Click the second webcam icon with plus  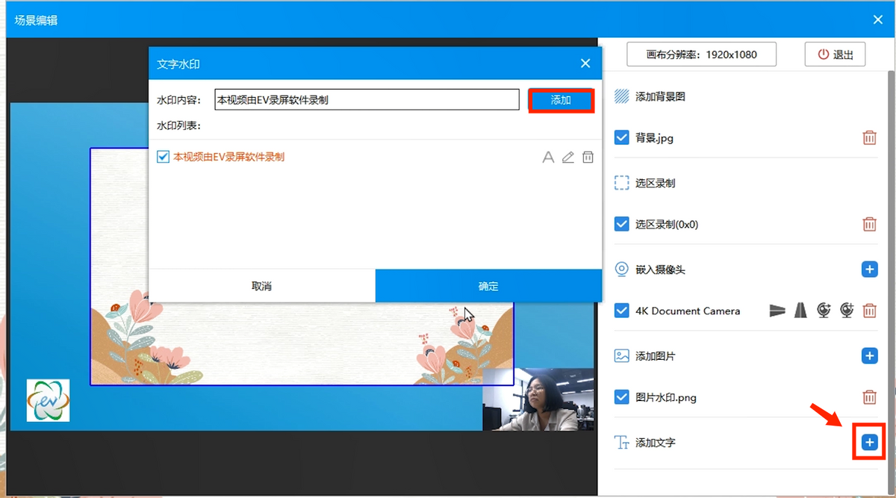[x=847, y=311]
